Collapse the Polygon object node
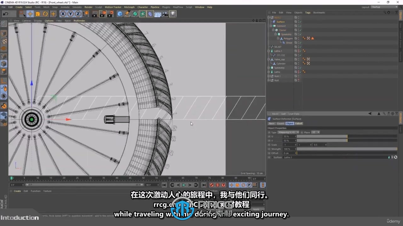 click(x=278, y=39)
